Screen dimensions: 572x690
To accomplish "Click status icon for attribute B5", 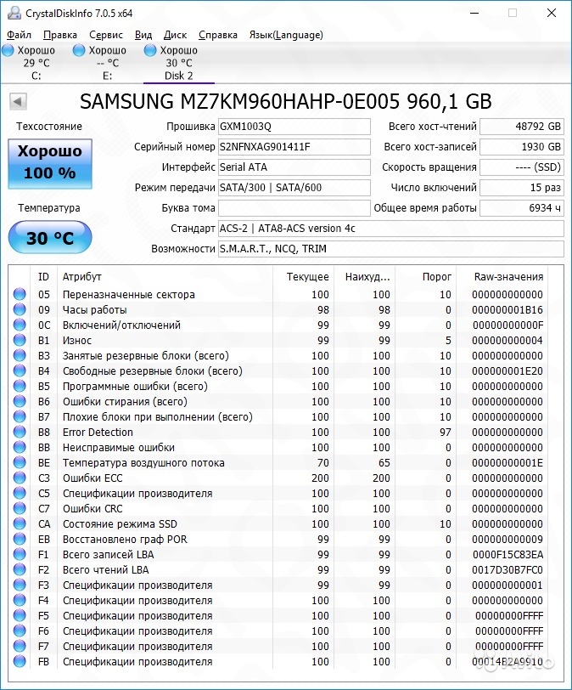I will 20,386.
